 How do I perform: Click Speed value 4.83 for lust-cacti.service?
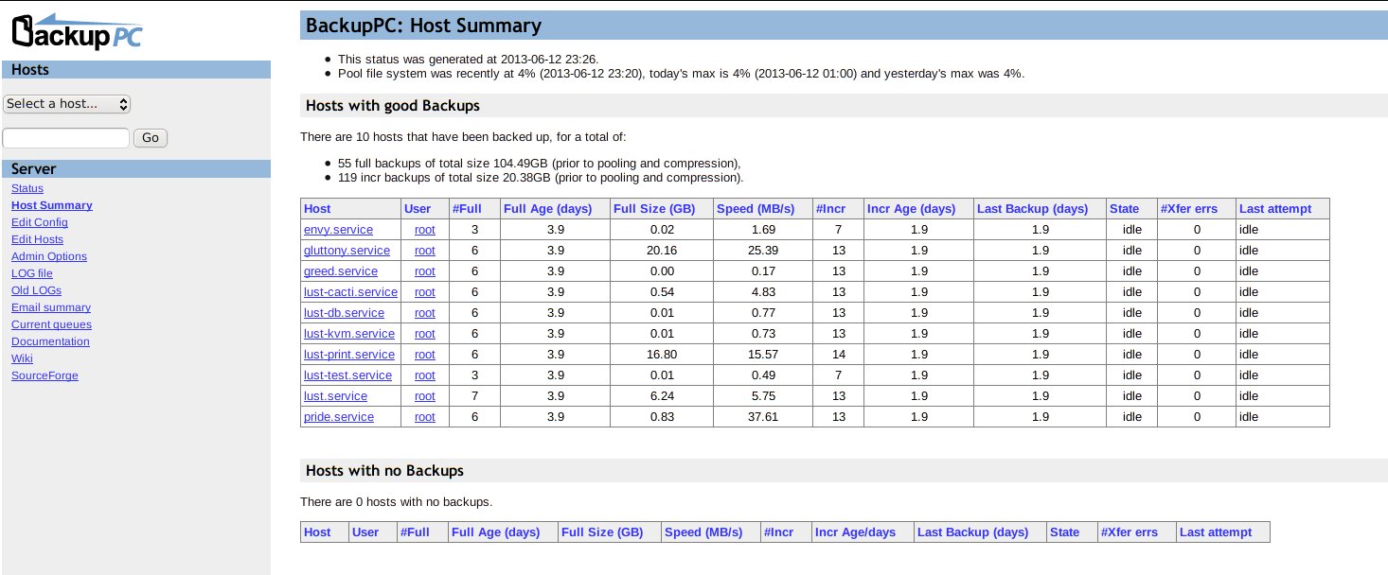764,292
